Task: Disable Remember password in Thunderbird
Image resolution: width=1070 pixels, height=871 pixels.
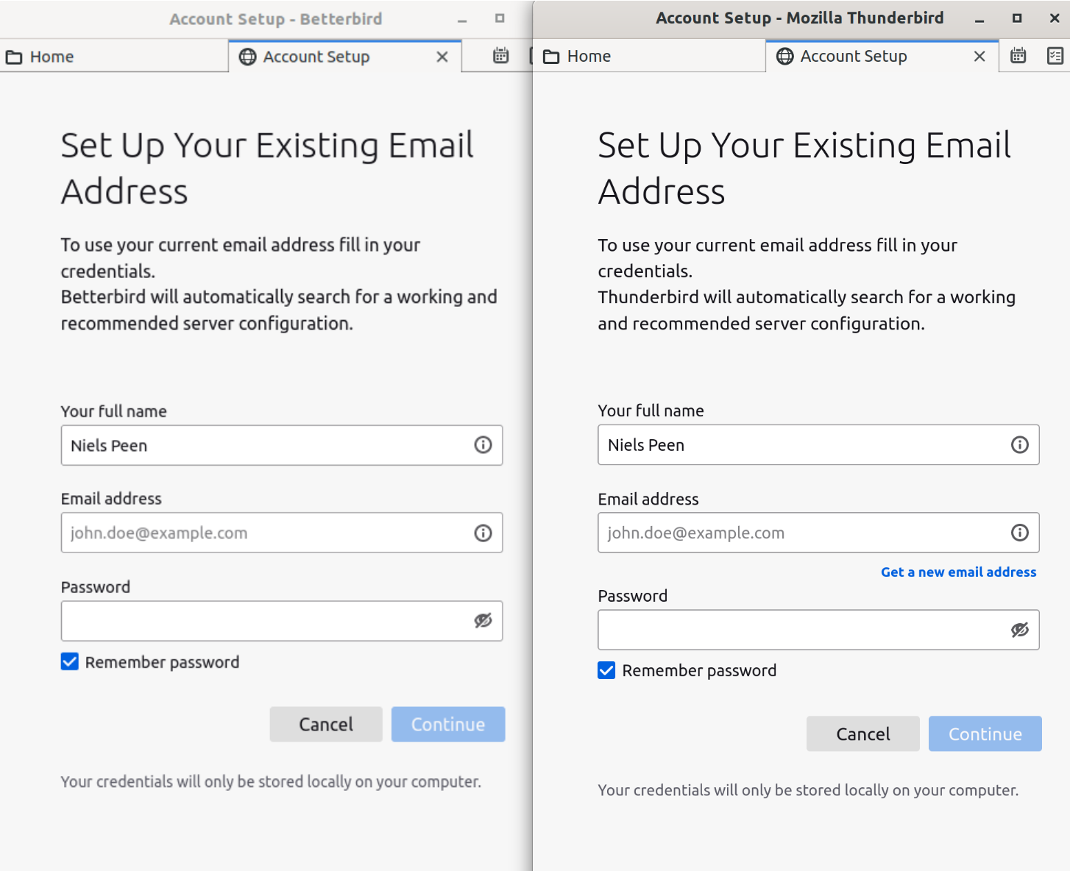Action: 606,670
